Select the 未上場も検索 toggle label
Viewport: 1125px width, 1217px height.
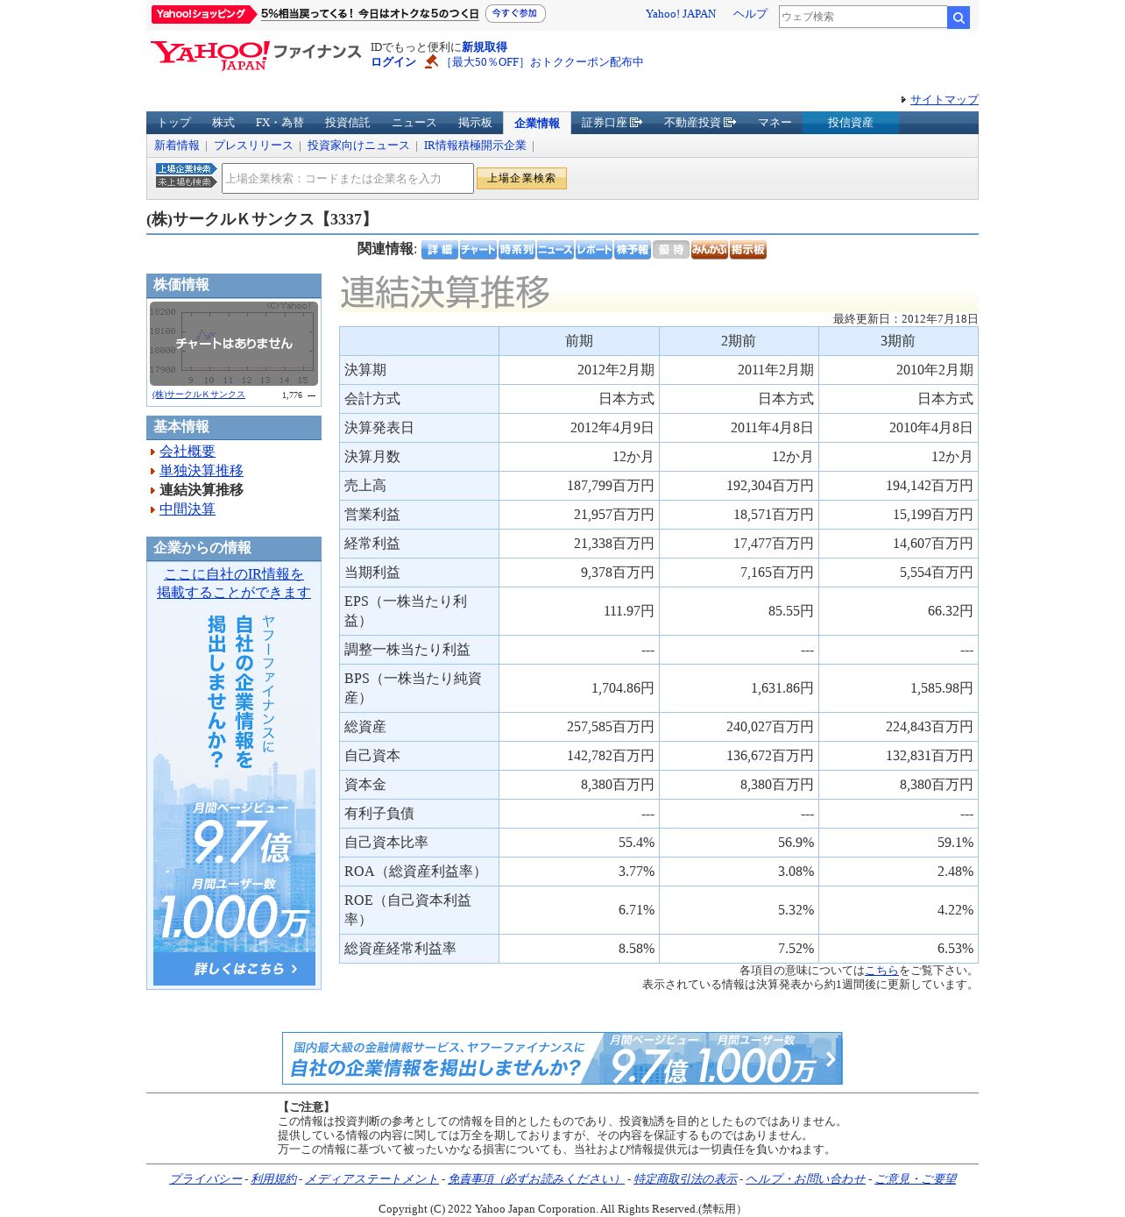pyautogui.click(x=186, y=182)
